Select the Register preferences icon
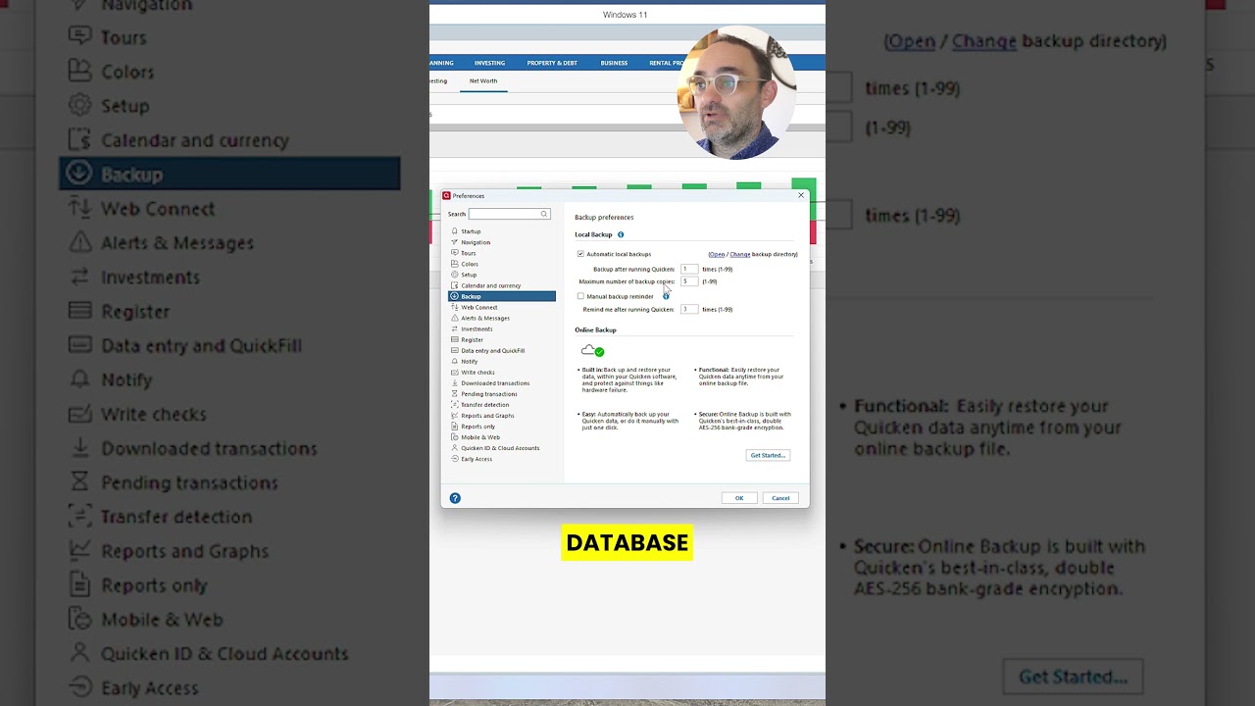The height and width of the screenshot is (706, 1255). point(454,339)
